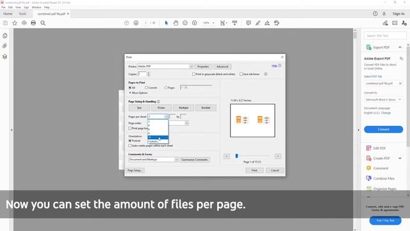Screen dimensions: 410x231
Task: Select the Hand pan tool
Action: [176, 23]
